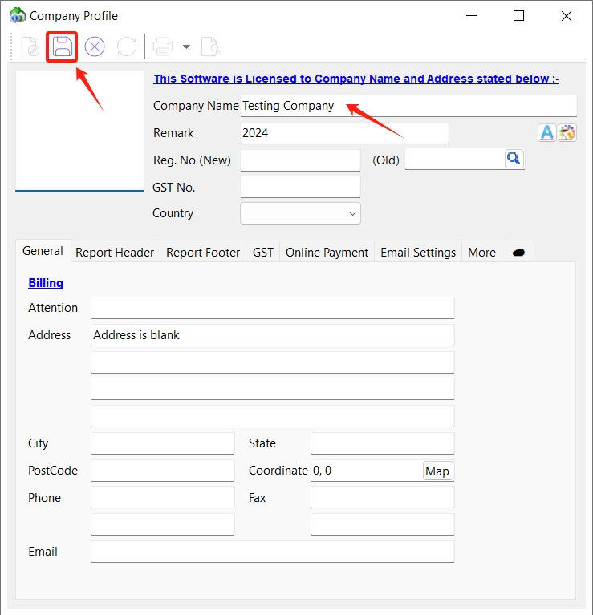Open the paint bucket background color picker

567,133
